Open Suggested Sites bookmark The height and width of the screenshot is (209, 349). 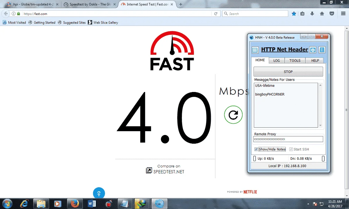coord(72,22)
